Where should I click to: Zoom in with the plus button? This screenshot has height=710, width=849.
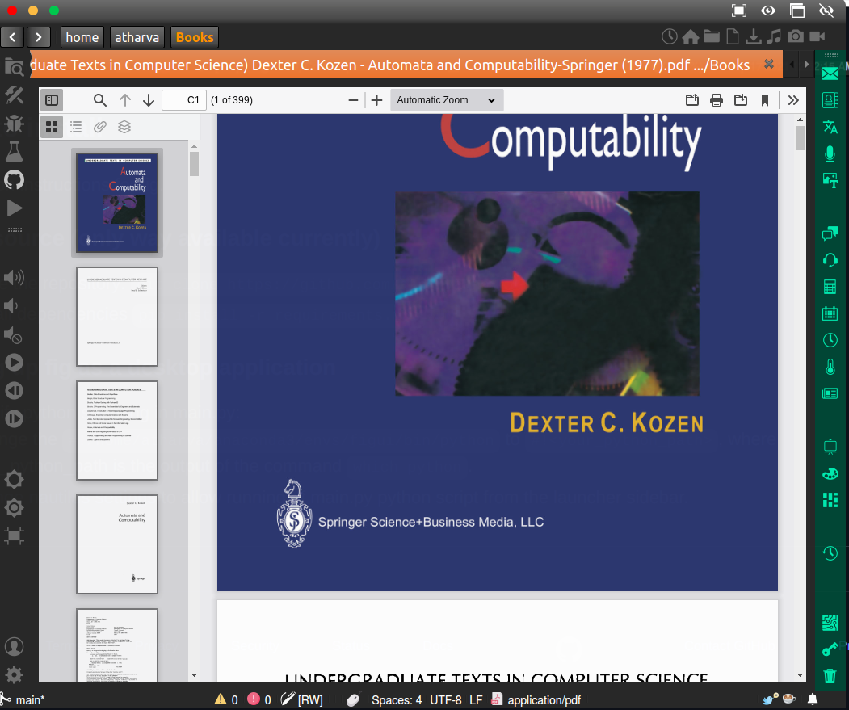[377, 100]
